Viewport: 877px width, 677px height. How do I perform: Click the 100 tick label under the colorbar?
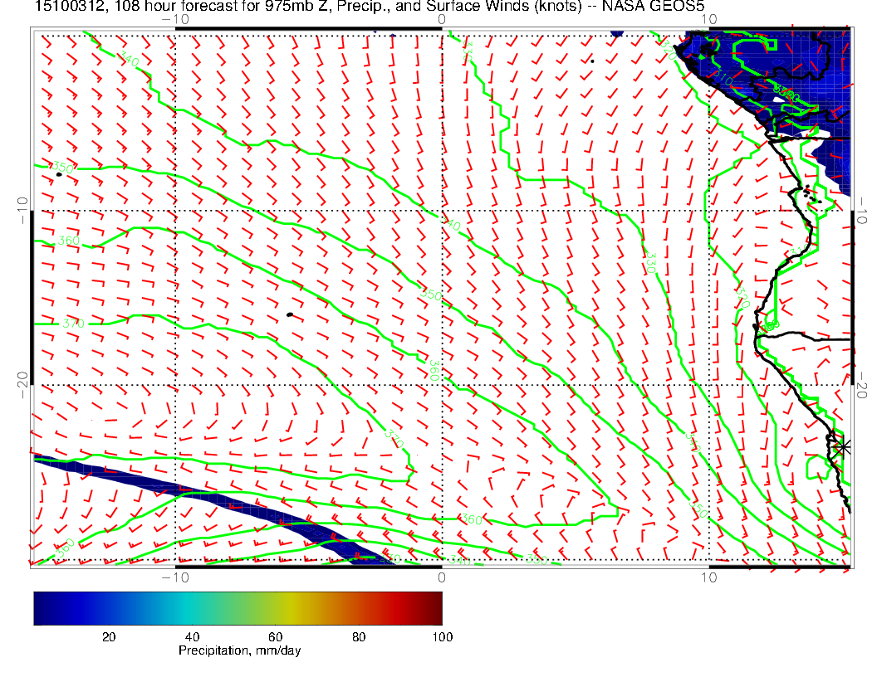pos(442,637)
